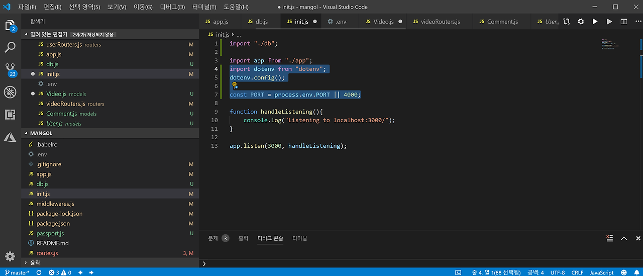The image size is (643, 276).
Task: Open the Azure view in activity bar
Action: pos(10,137)
